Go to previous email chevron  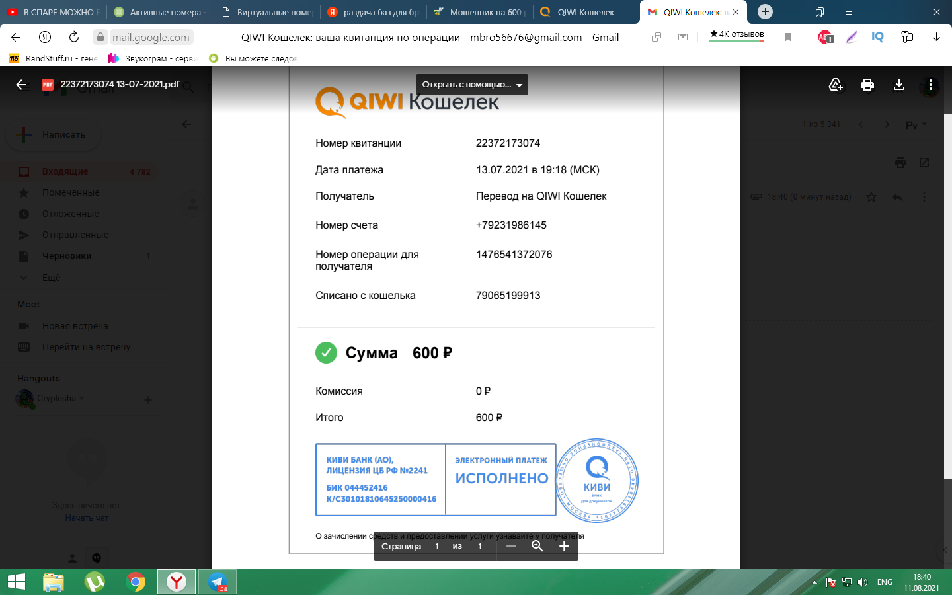tap(861, 124)
